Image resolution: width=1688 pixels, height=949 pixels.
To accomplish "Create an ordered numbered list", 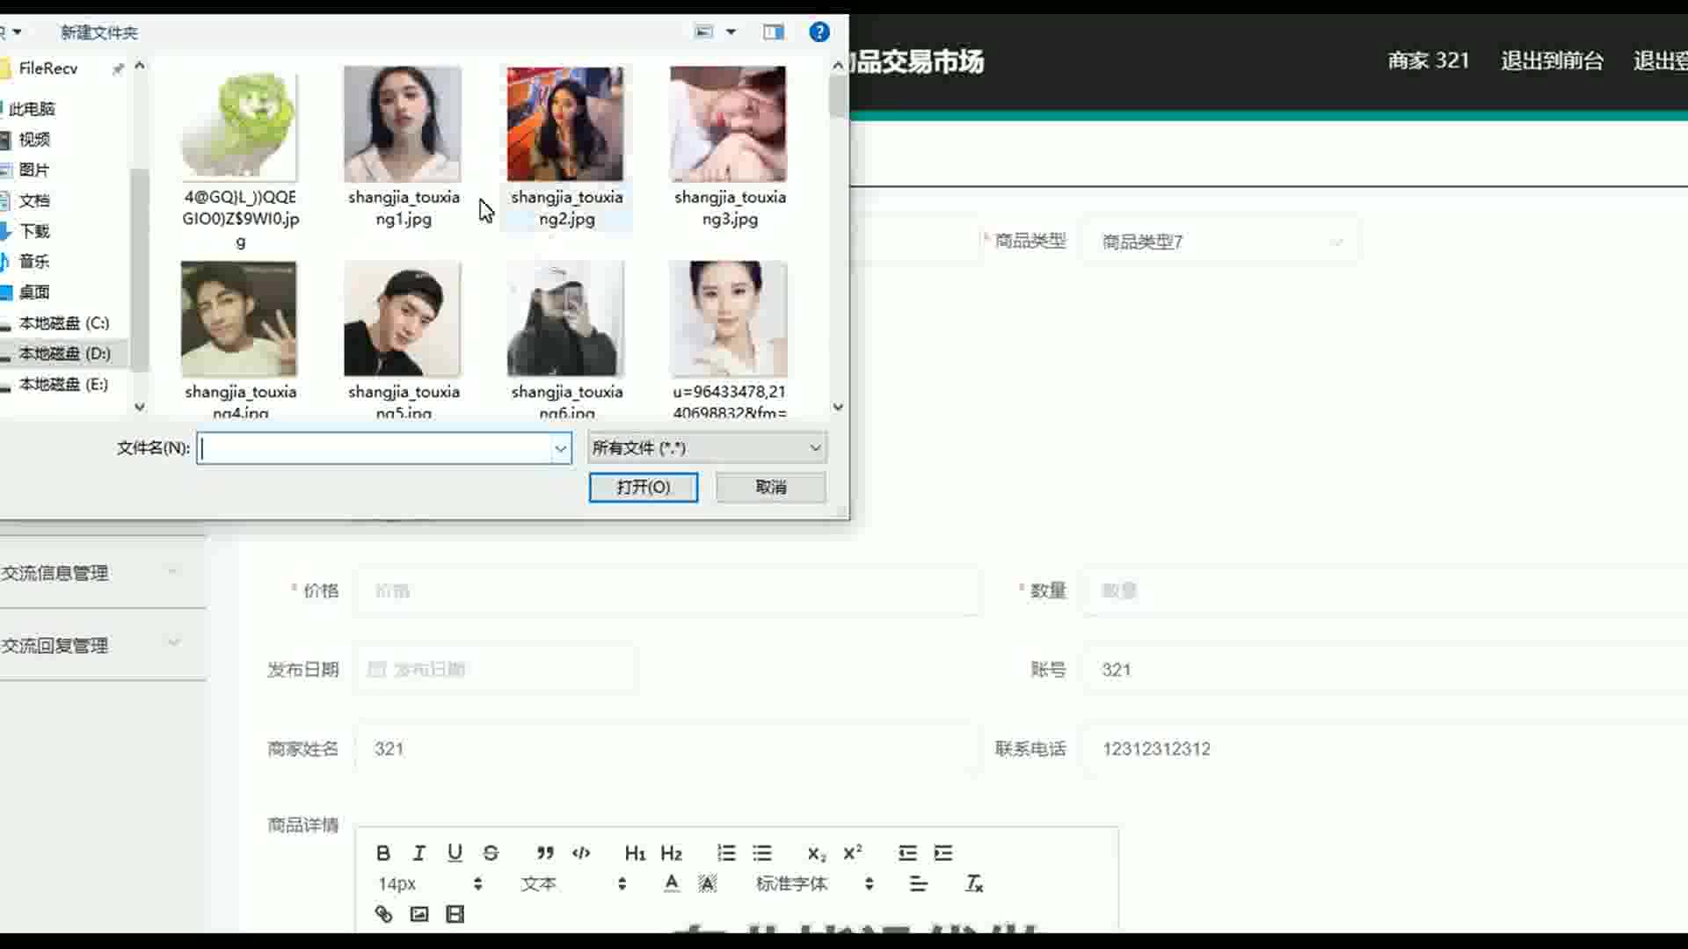I will 726,852.
